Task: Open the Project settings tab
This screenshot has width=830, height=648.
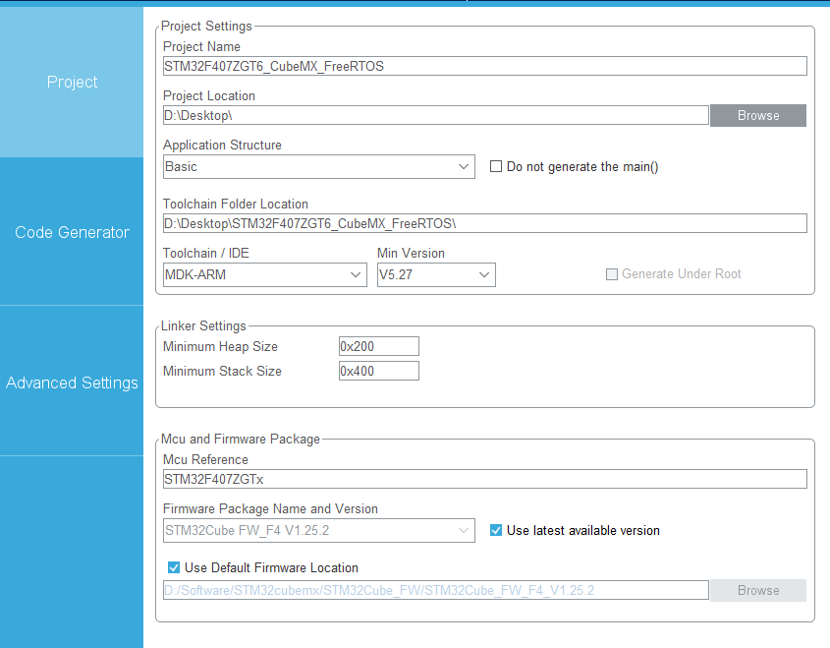Action: click(72, 83)
